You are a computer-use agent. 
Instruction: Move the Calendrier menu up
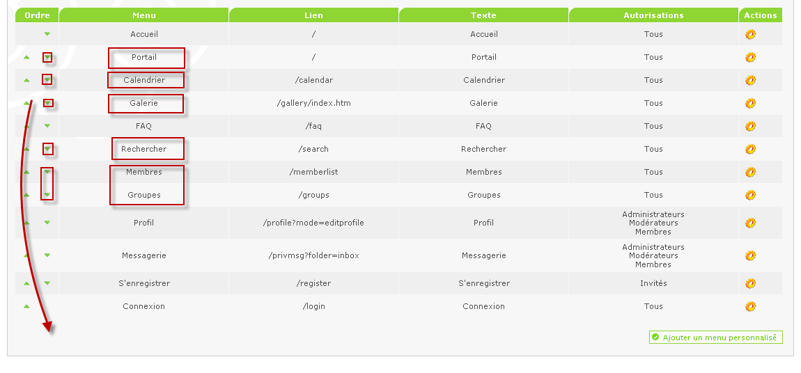[x=26, y=80]
